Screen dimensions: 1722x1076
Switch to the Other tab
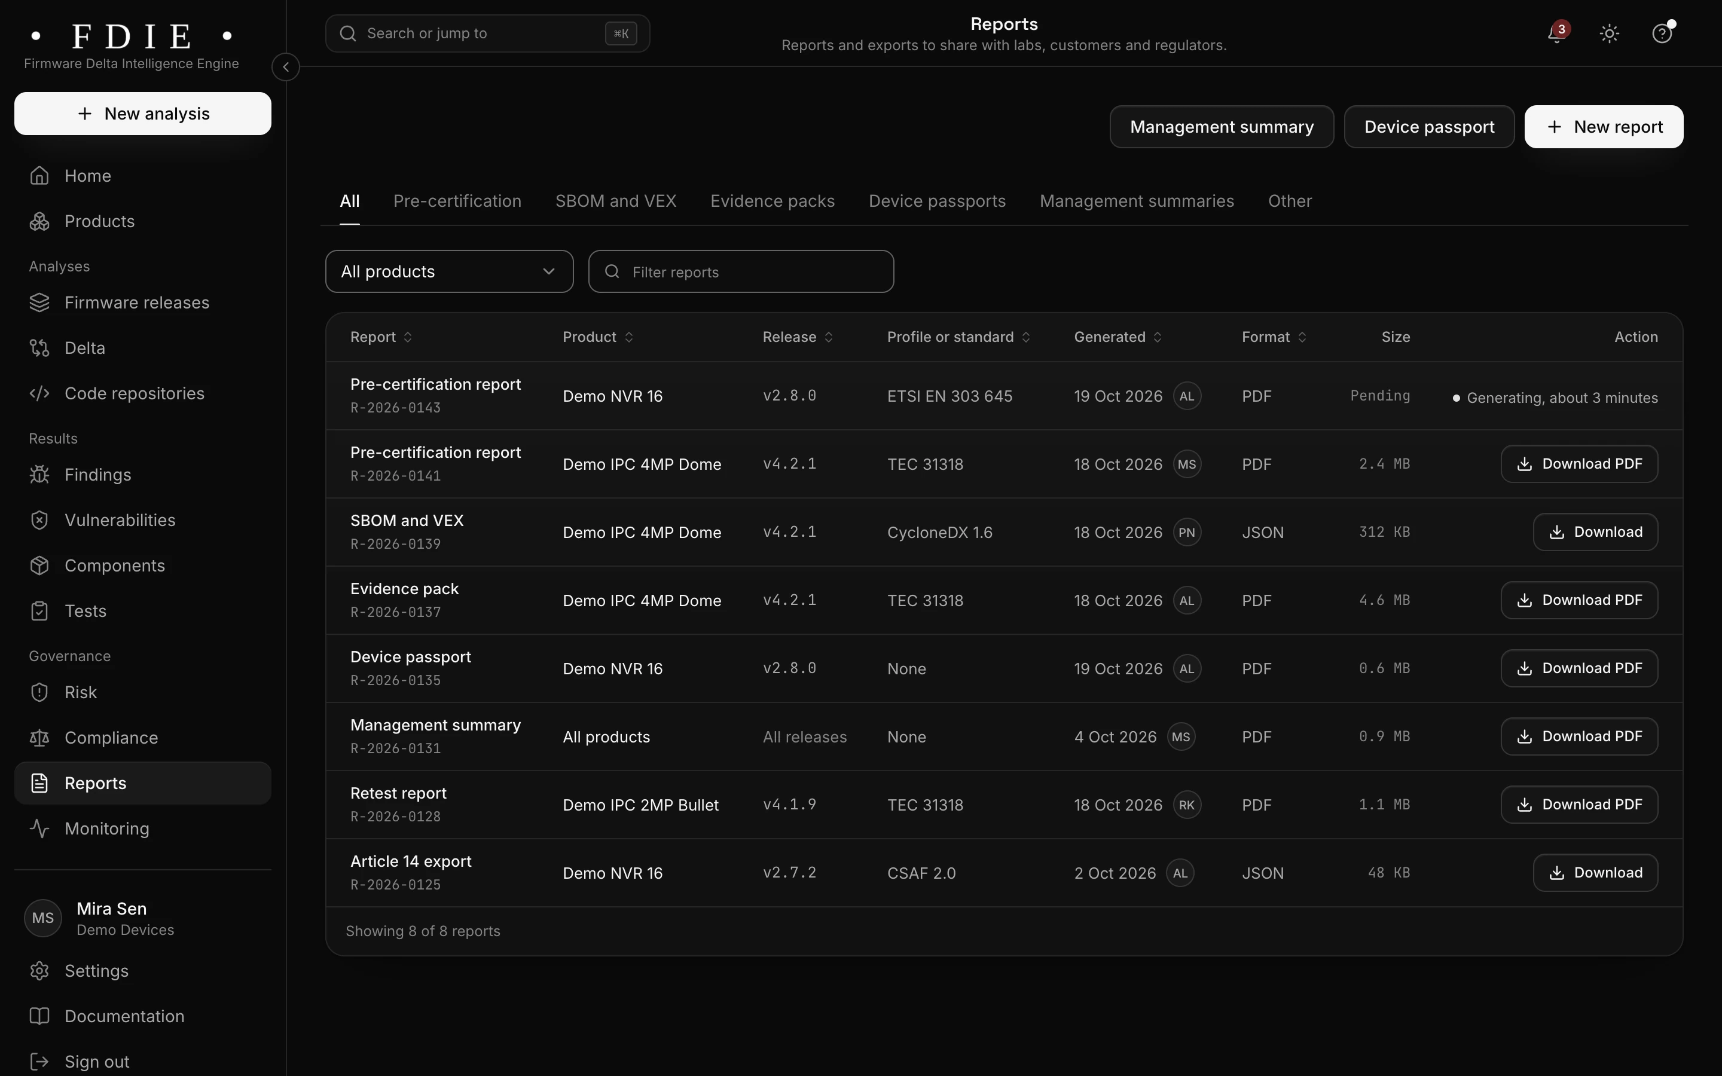point(1290,201)
